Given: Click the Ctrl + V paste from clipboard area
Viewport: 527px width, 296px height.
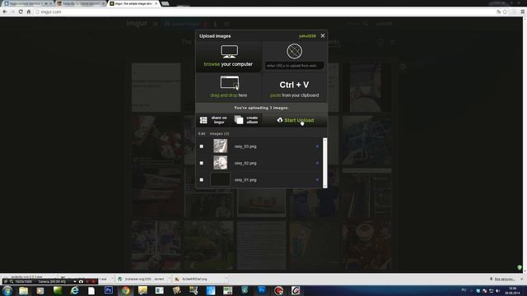Looking at the screenshot, I should click(294, 88).
